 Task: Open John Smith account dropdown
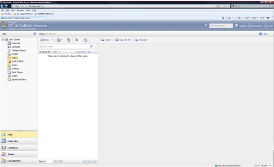256,25
